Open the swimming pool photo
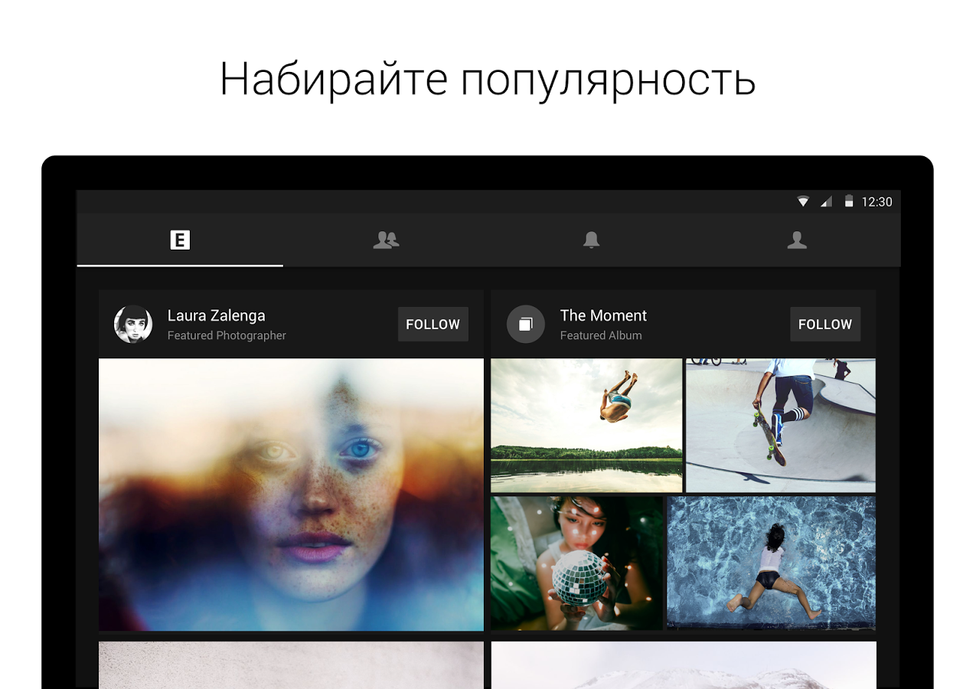 pos(772,563)
